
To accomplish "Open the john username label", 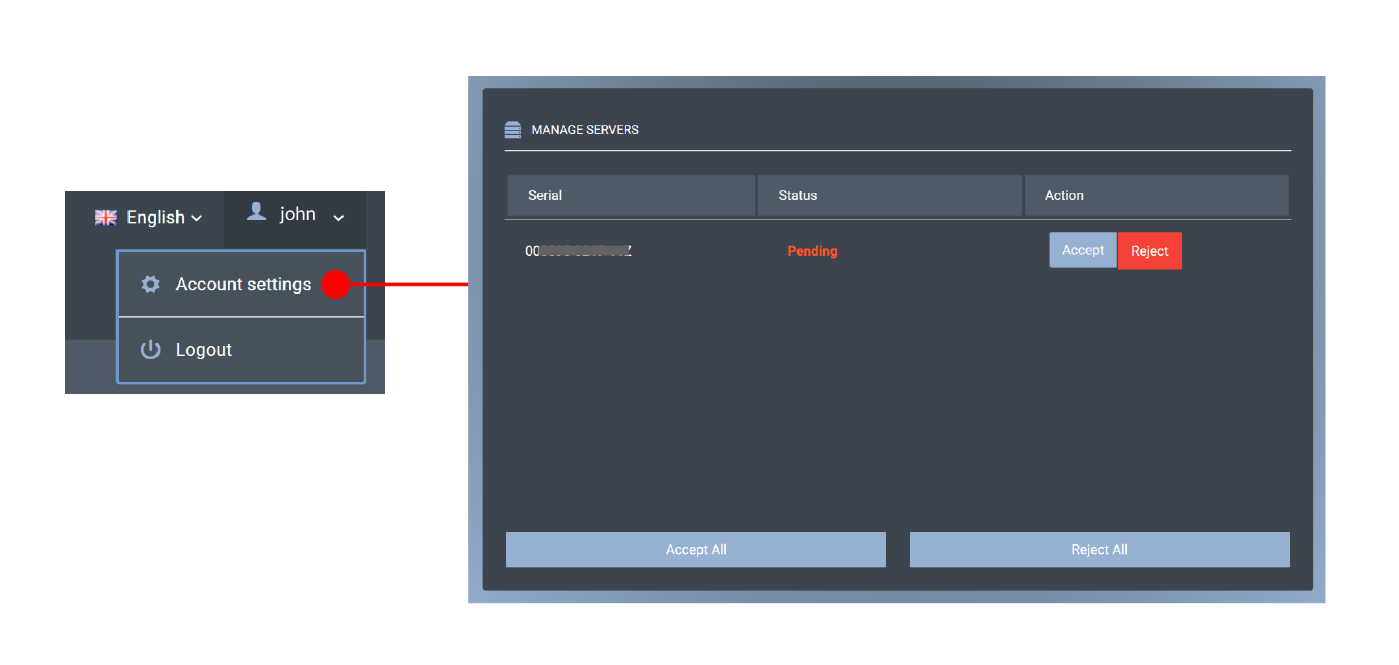I will click(297, 214).
